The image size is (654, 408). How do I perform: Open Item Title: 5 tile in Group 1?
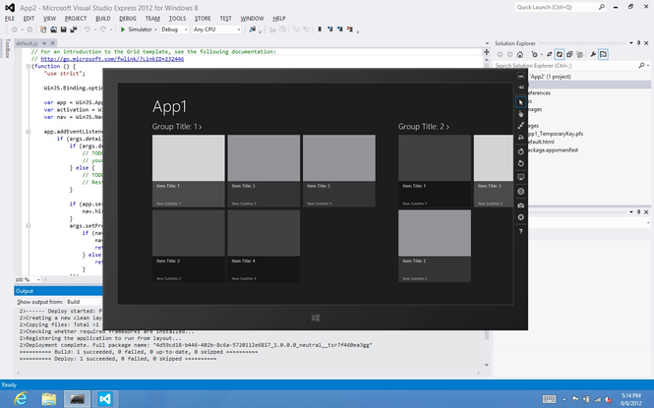coord(339,171)
